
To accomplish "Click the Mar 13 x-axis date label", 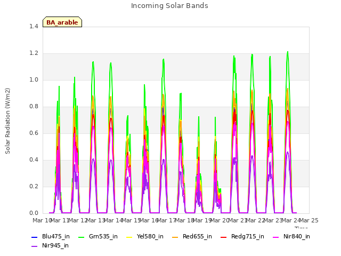I will tap(96, 220).
